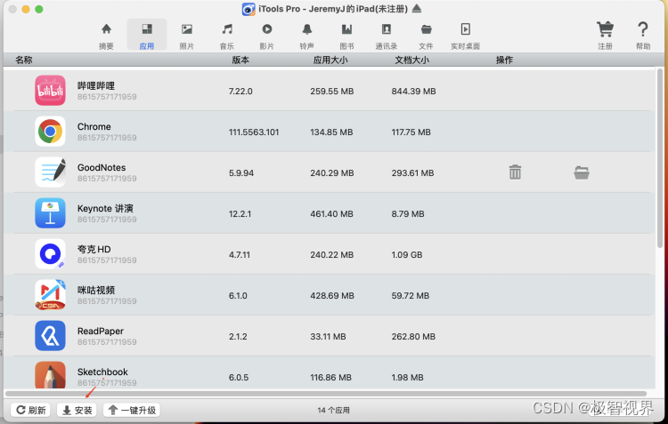Select the Keynote 讲演 name text

[x=105, y=208]
